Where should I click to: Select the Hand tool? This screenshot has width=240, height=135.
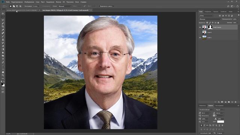tap(3, 72)
